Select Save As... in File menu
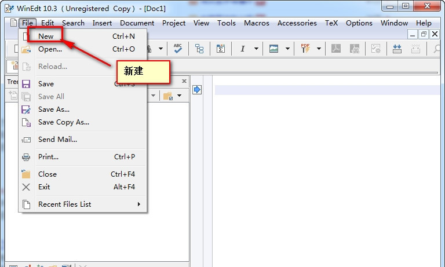This screenshot has height=267, width=445. pyautogui.click(x=82, y=109)
